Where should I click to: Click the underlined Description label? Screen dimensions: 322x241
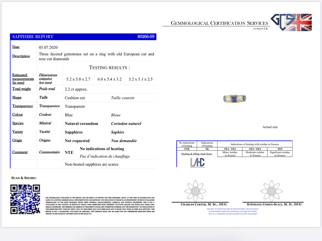point(21,56)
